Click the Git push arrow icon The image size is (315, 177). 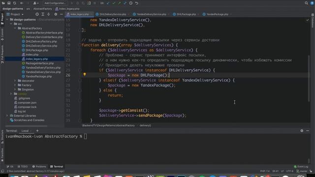click(x=119, y=3)
